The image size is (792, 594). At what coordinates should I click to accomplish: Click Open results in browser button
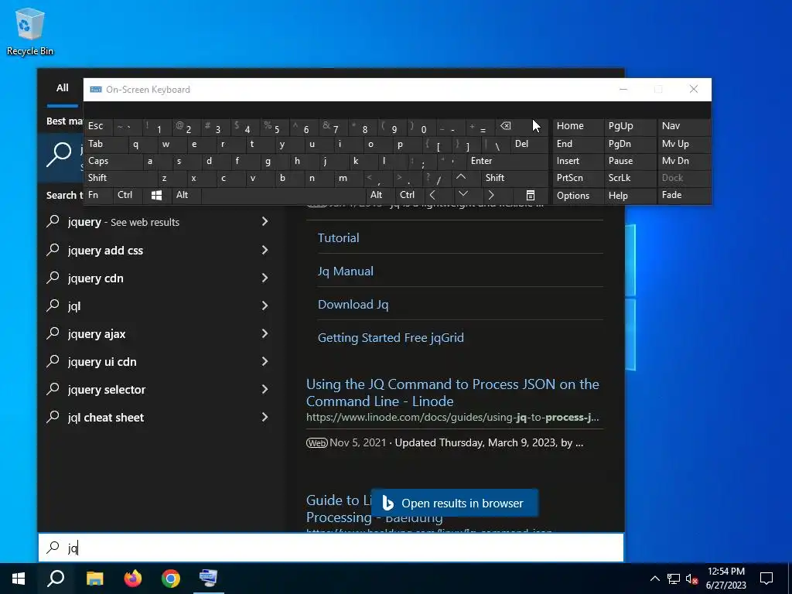point(455,503)
